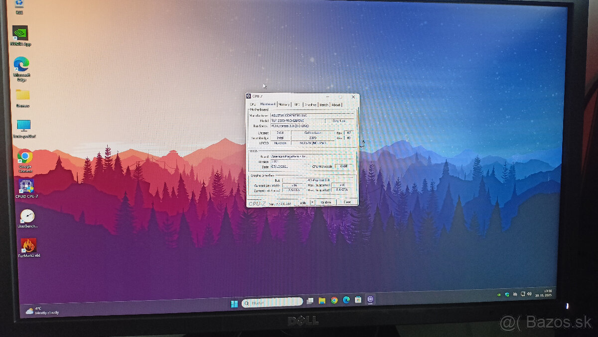The width and height of the screenshot is (598, 337).
Task: Open the Start menu
Action: tap(234, 302)
